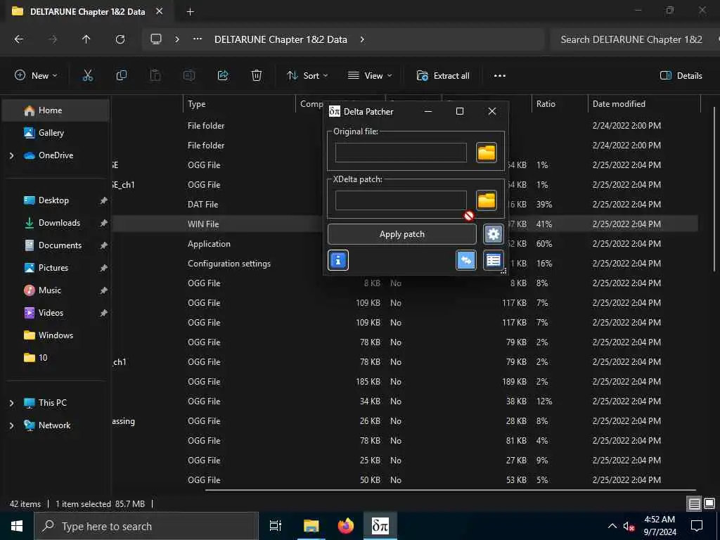720x540 pixels.
Task: Click Apply patch button
Action: click(x=401, y=234)
